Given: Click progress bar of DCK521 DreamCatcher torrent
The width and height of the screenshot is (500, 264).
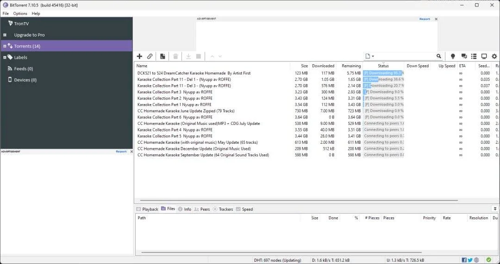Looking at the screenshot, I should pyautogui.click(x=383, y=73).
